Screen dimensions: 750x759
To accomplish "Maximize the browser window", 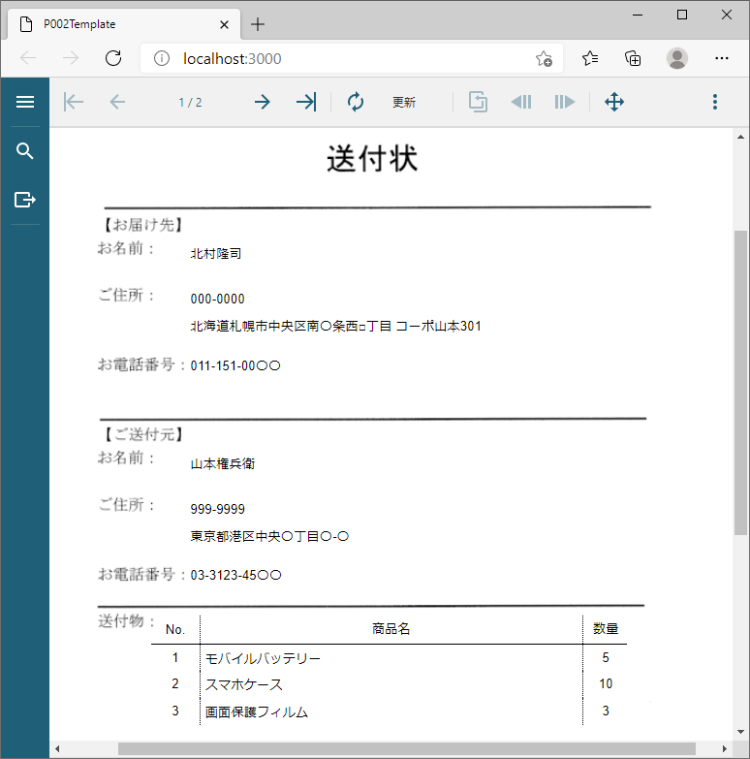I will pos(682,15).
